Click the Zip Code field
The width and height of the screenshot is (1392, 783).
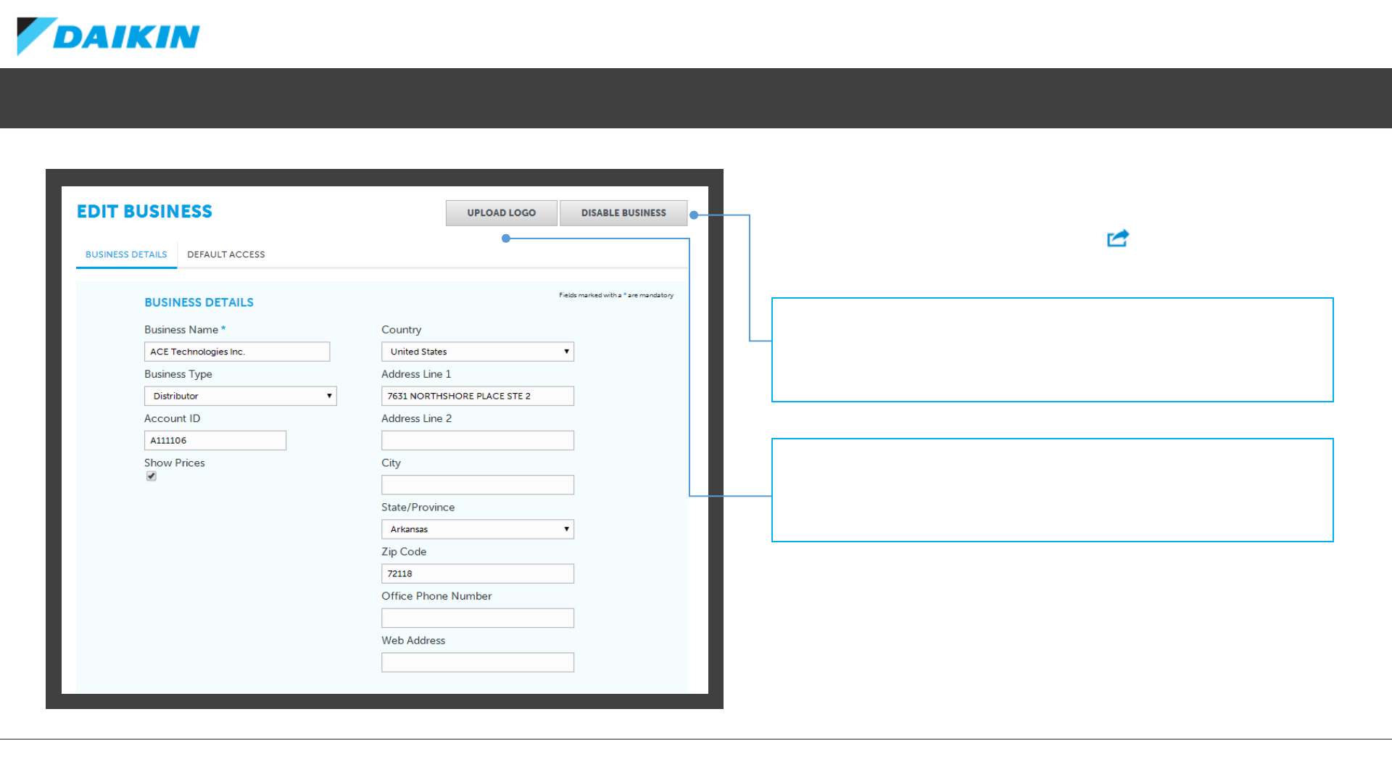pos(477,573)
